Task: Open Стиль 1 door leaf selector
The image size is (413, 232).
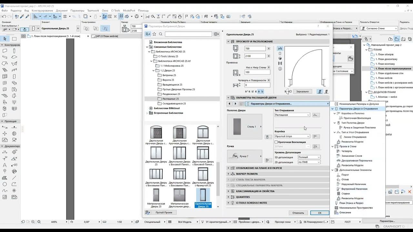Action: [245, 127]
